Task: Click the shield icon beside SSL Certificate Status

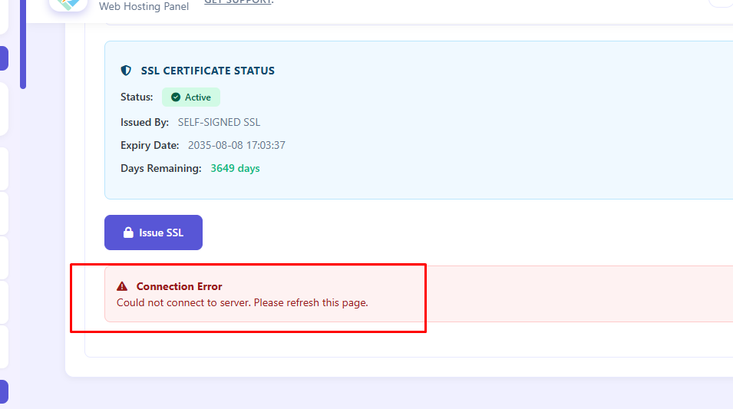Action: click(127, 71)
